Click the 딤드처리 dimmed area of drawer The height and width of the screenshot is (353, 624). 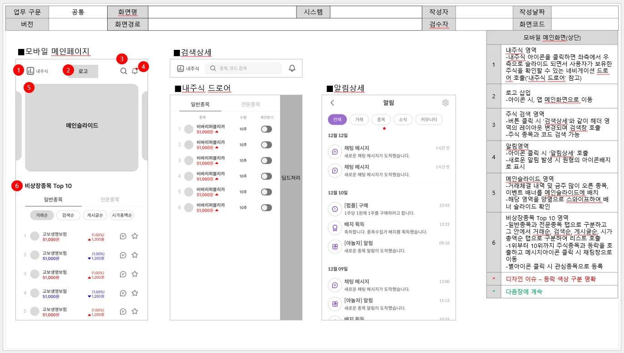coord(291,208)
